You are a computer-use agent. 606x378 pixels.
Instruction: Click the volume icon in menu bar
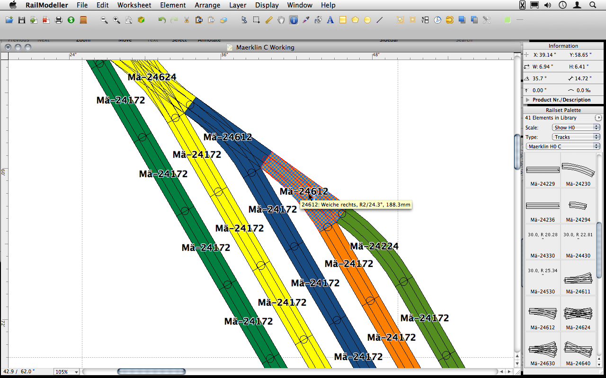point(548,5)
